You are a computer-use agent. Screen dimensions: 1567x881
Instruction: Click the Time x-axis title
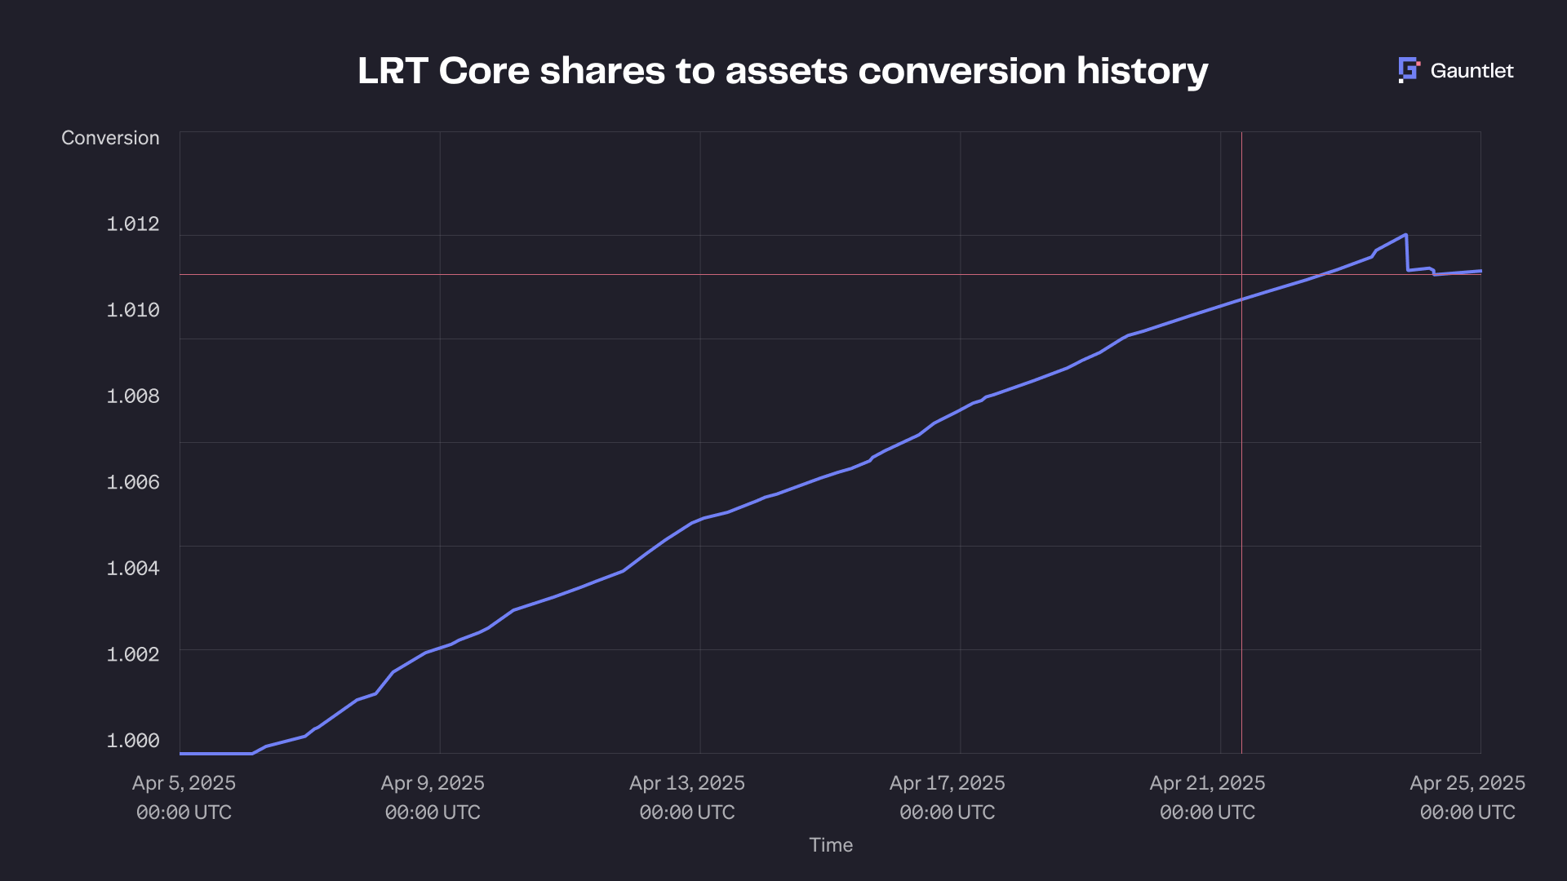(831, 845)
